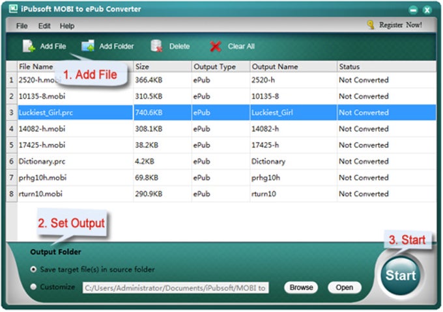Click the Clear All label
The height and width of the screenshot is (312, 443).
pos(241,46)
